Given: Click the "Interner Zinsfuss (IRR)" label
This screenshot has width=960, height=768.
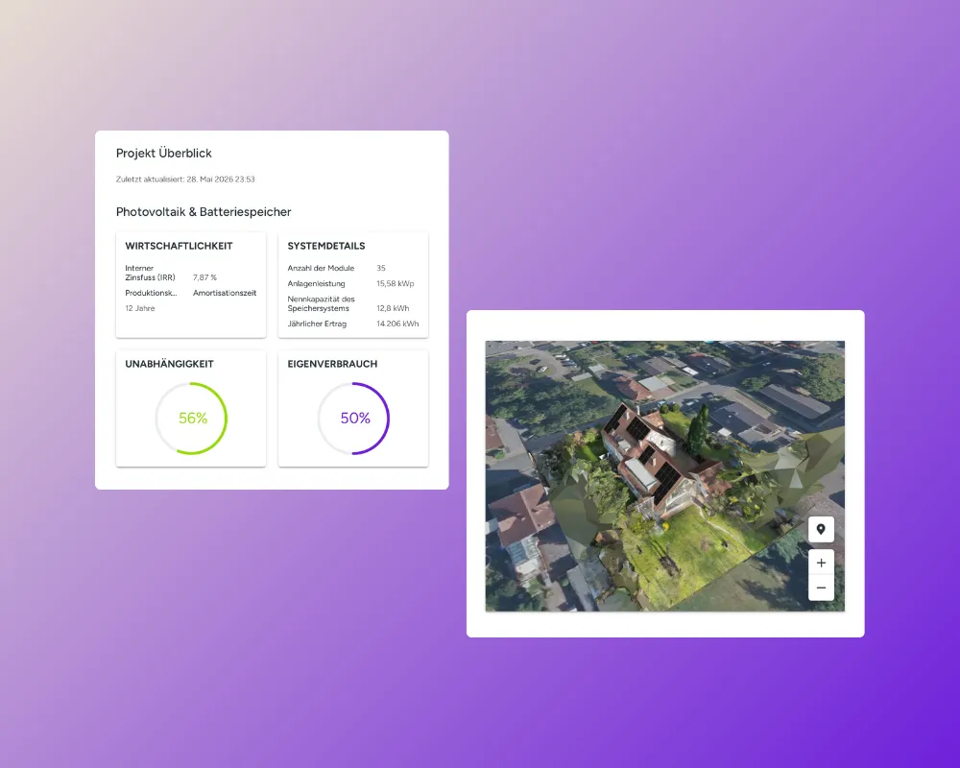Looking at the screenshot, I should (150, 273).
